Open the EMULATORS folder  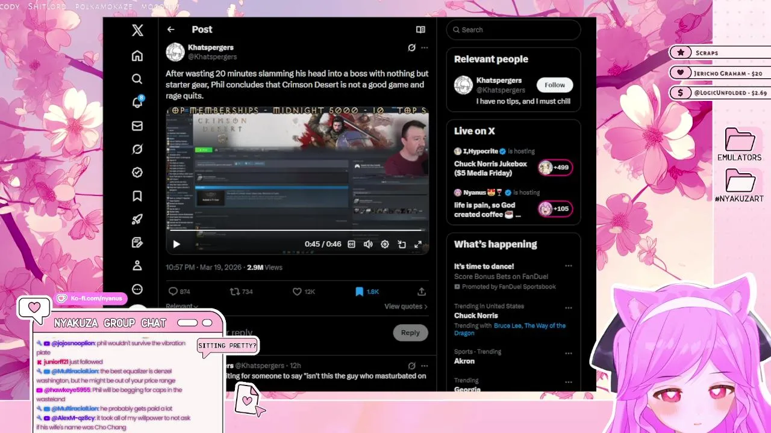740,145
